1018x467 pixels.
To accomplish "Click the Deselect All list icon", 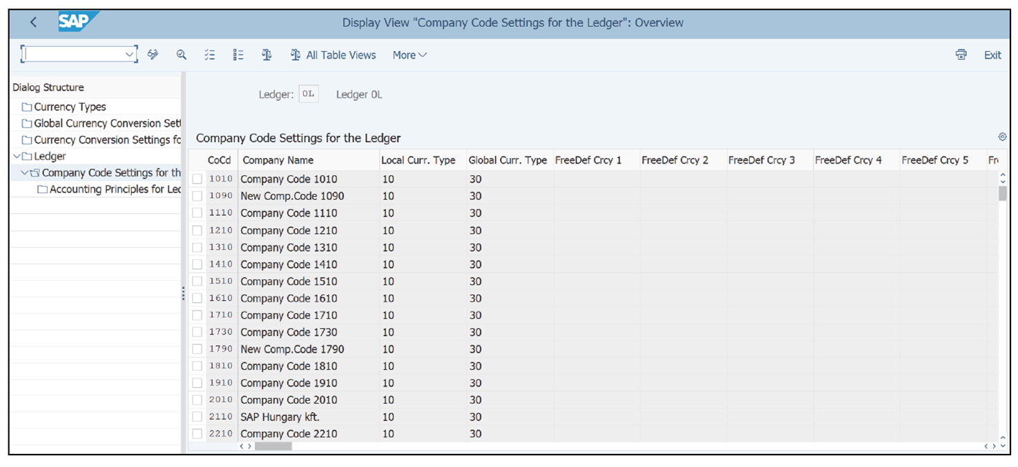I will 238,54.
